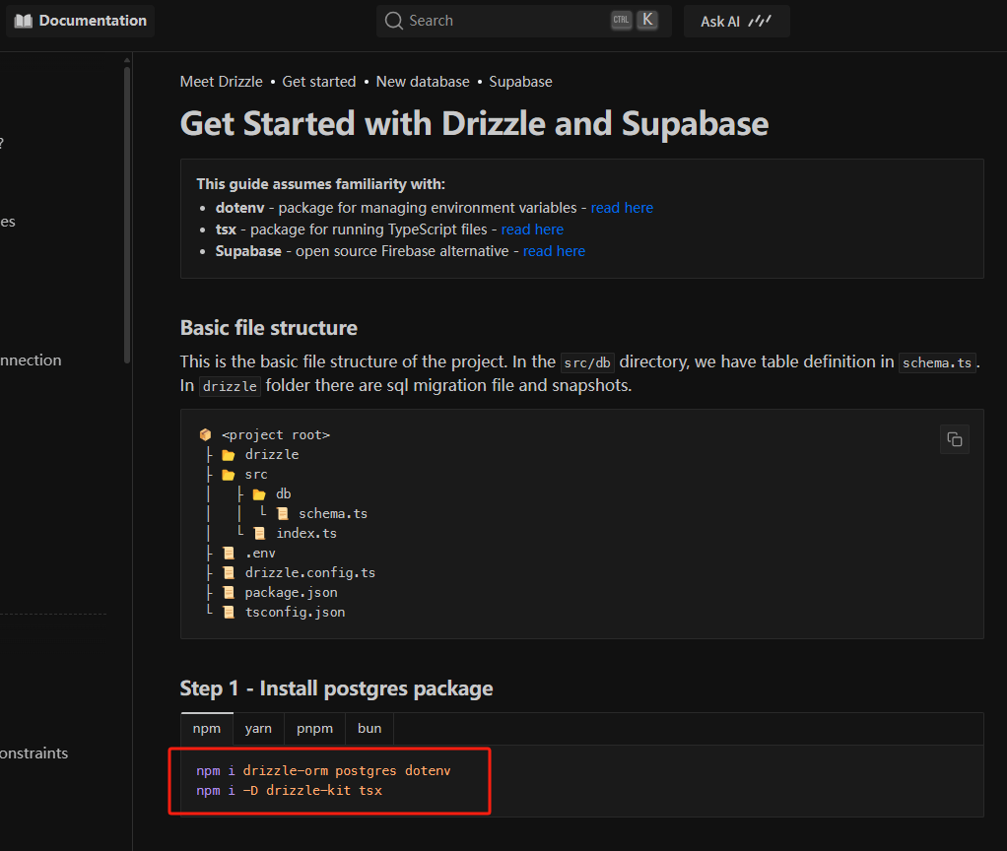The image size is (1007, 851).
Task: Click the schema.ts file icon in tree
Action: (x=282, y=514)
